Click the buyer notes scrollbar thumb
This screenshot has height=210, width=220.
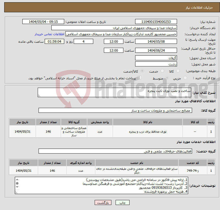click(17, 183)
